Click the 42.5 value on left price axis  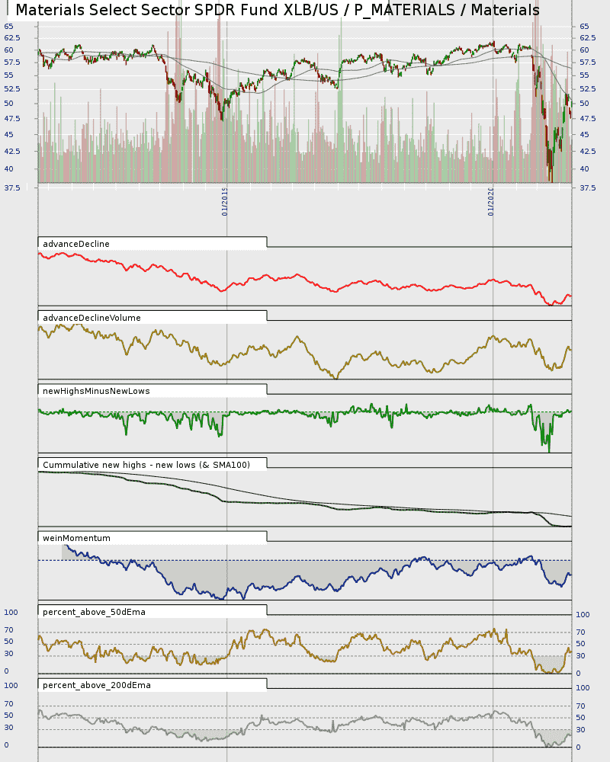(12, 152)
